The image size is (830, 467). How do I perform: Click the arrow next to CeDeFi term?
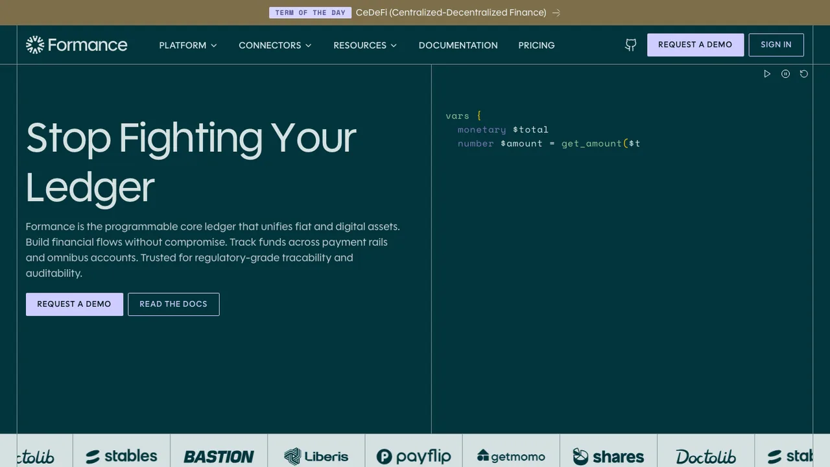click(556, 12)
